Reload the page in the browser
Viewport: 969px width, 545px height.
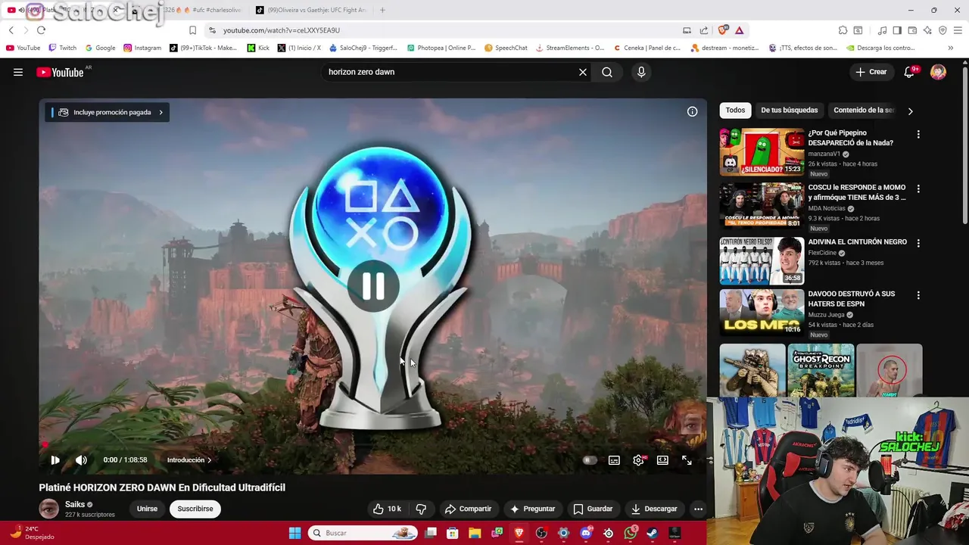[x=41, y=30]
